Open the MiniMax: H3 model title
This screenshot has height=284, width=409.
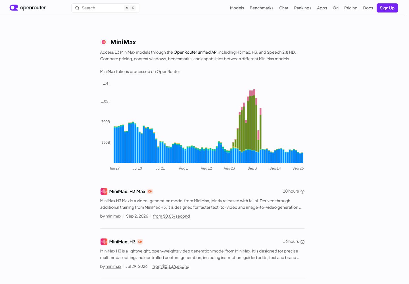[122, 242]
